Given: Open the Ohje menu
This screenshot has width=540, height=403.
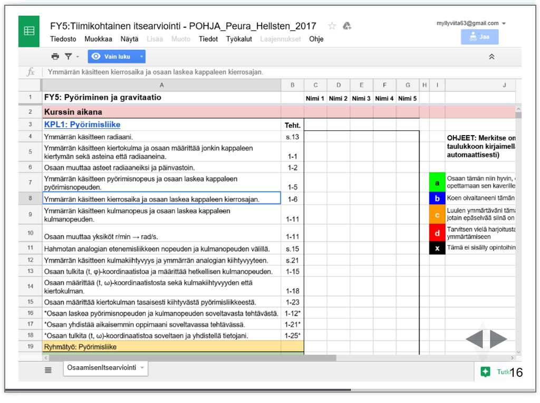Looking at the screenshot, I should point(316,39).
